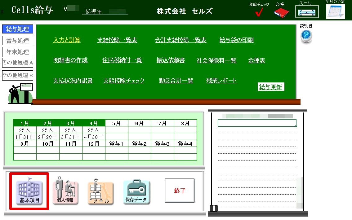Click the ズーム arrows icon

click(307, 12)
